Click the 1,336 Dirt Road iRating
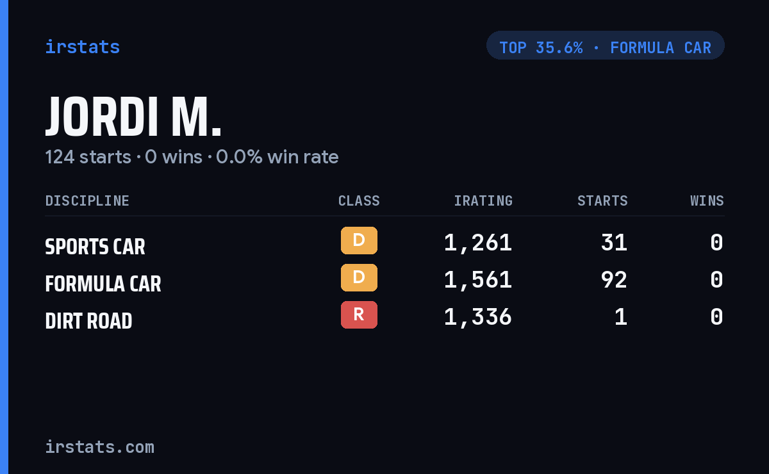 (x=478, y=317)
